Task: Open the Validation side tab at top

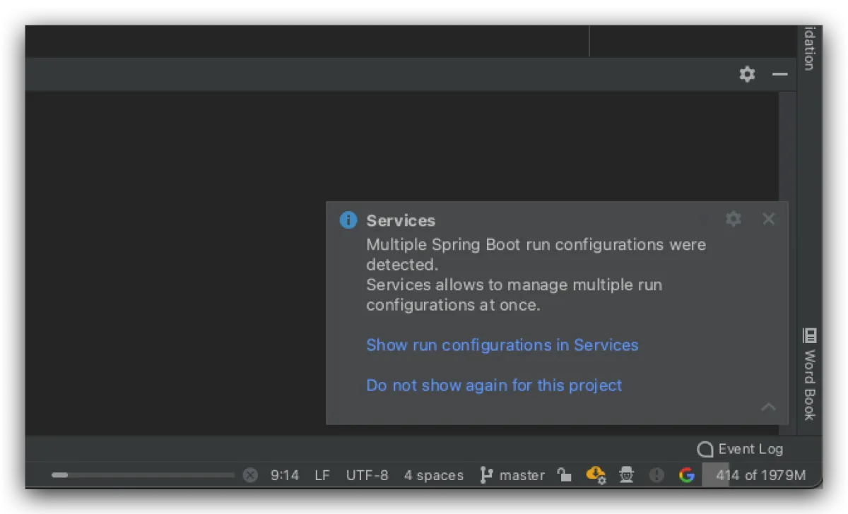Action: tap(810, 48)
